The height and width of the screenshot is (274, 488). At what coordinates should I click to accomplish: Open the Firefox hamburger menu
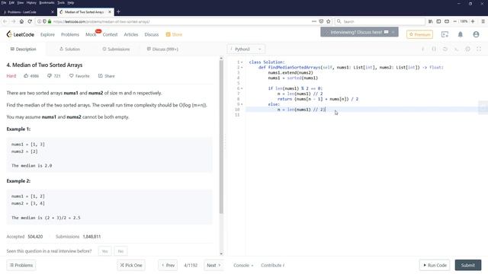pyautogui.click(x=483, y=21)
